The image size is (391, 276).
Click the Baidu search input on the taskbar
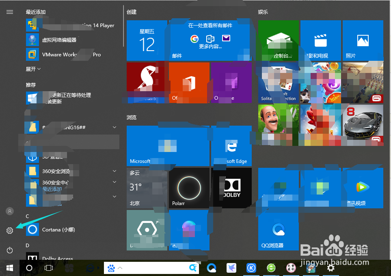tap(154, 268)
